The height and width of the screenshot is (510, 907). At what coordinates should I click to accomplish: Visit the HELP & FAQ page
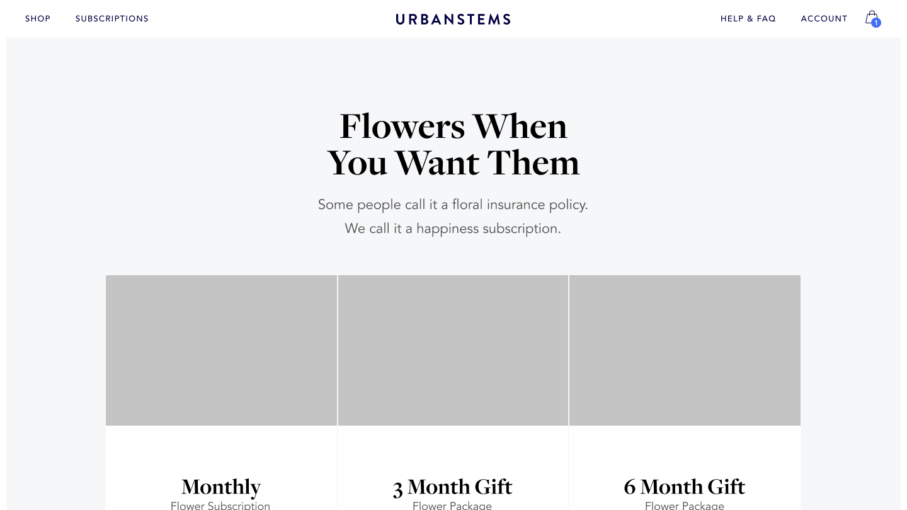tap(748, 19)
